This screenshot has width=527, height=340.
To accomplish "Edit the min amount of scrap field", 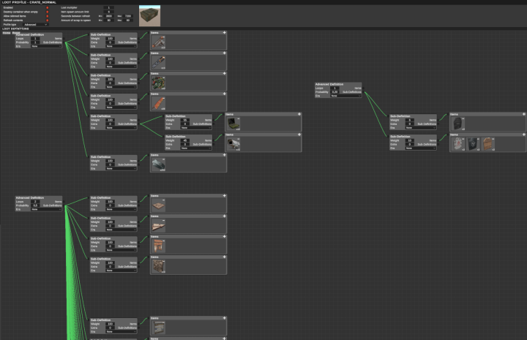I will click(x=109, y=20).
